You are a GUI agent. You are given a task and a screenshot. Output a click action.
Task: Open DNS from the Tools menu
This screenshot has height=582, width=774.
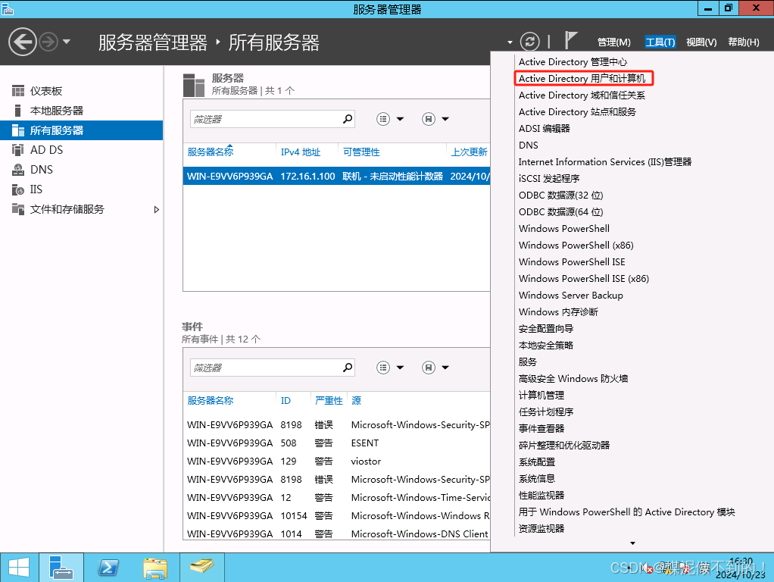point(528,145)
